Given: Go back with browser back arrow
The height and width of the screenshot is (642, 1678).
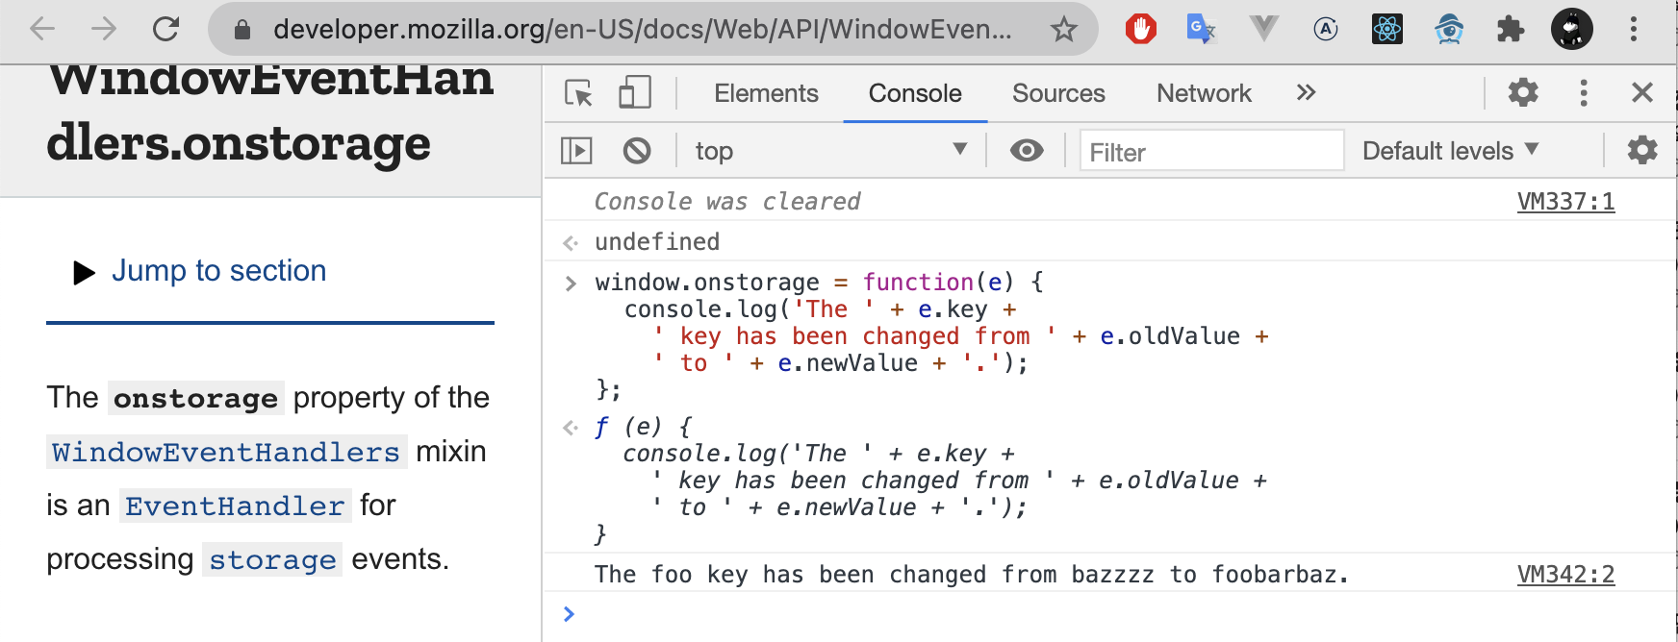Looking at the screenshot, I should [42, 29].
